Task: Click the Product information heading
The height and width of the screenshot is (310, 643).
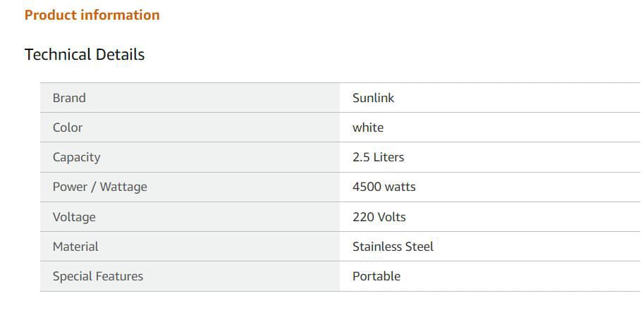Action: (92, 15)
